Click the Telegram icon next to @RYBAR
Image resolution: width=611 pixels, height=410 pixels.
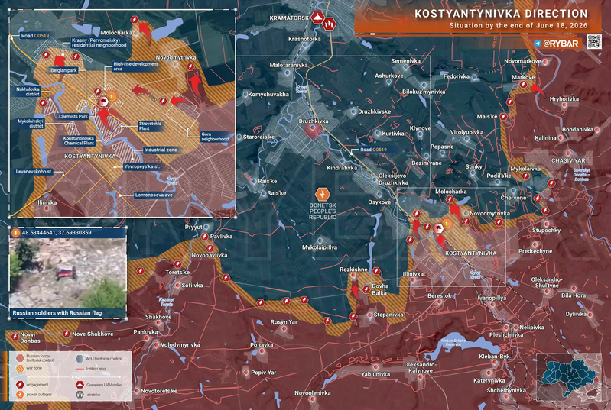pos(538,44)
